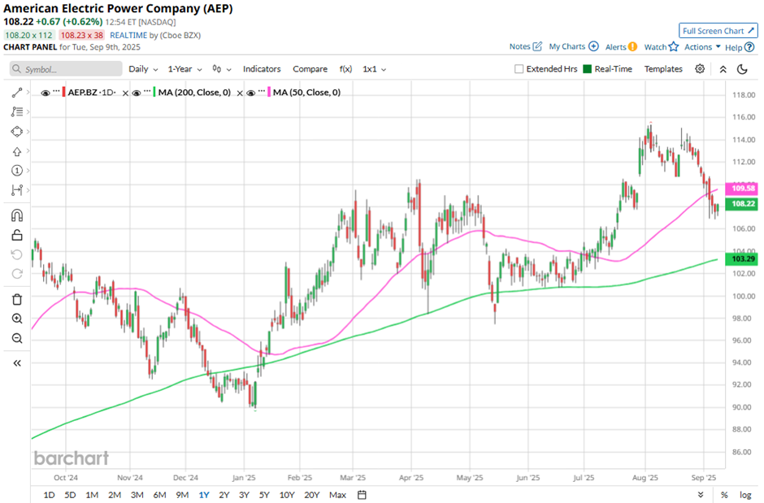Expand the measure tool options arrow

28,190
